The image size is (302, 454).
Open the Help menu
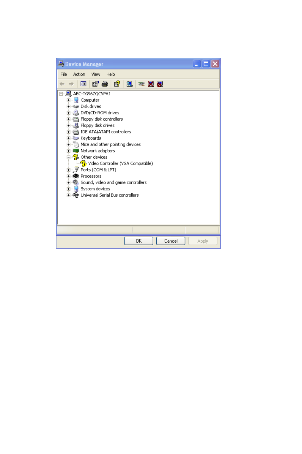click(110, 74)
